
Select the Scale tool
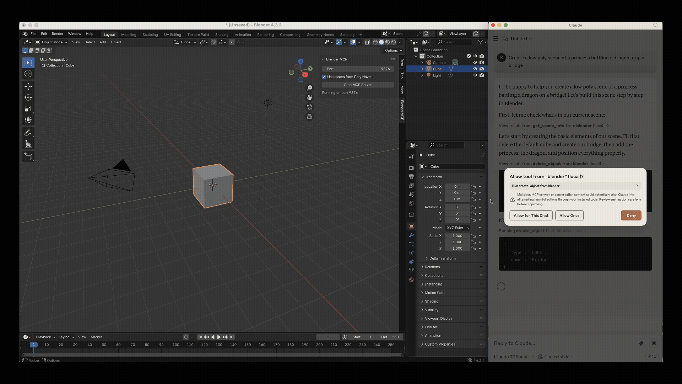(x=28, y=109)
